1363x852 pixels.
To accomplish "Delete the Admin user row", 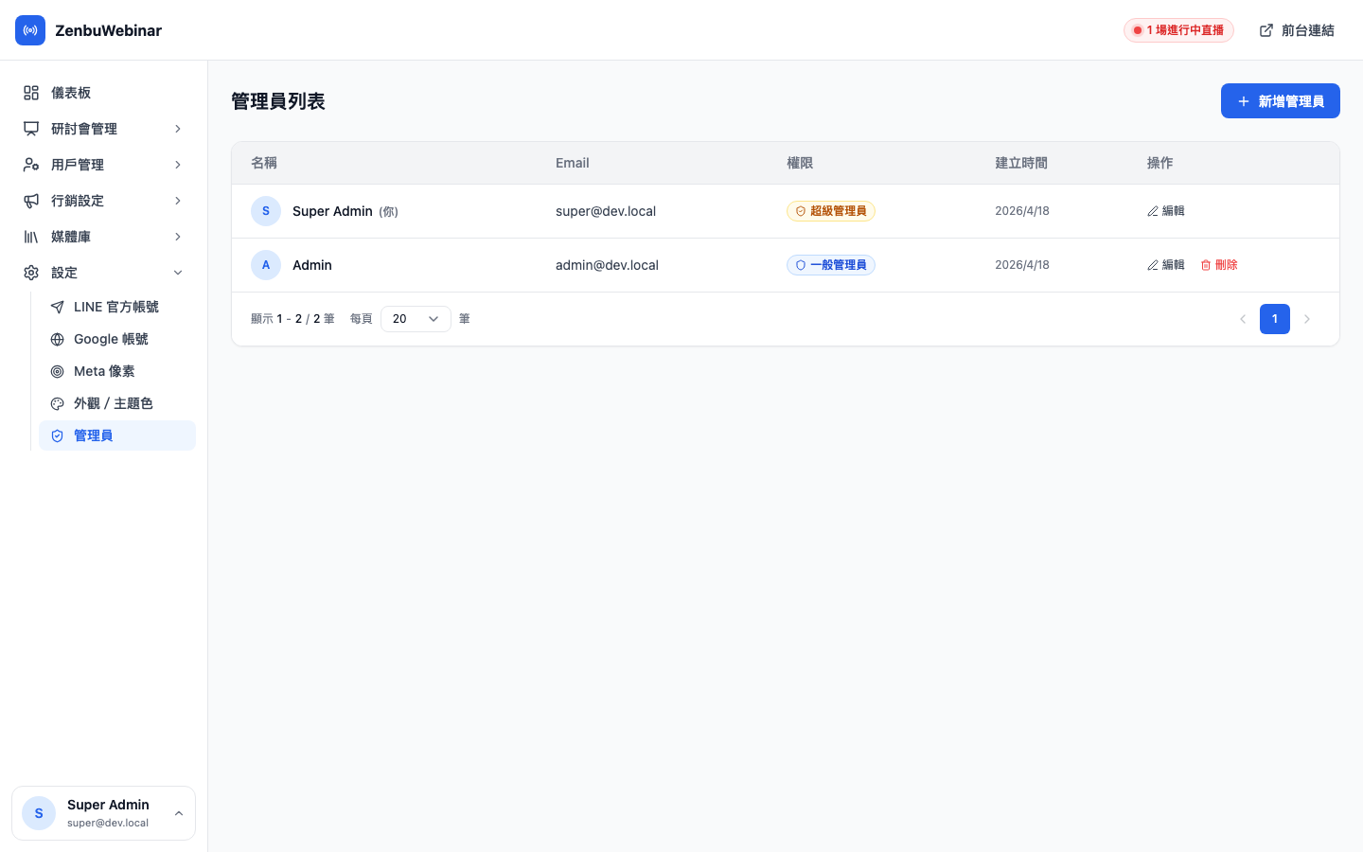I will click(x=1219, y=265).
